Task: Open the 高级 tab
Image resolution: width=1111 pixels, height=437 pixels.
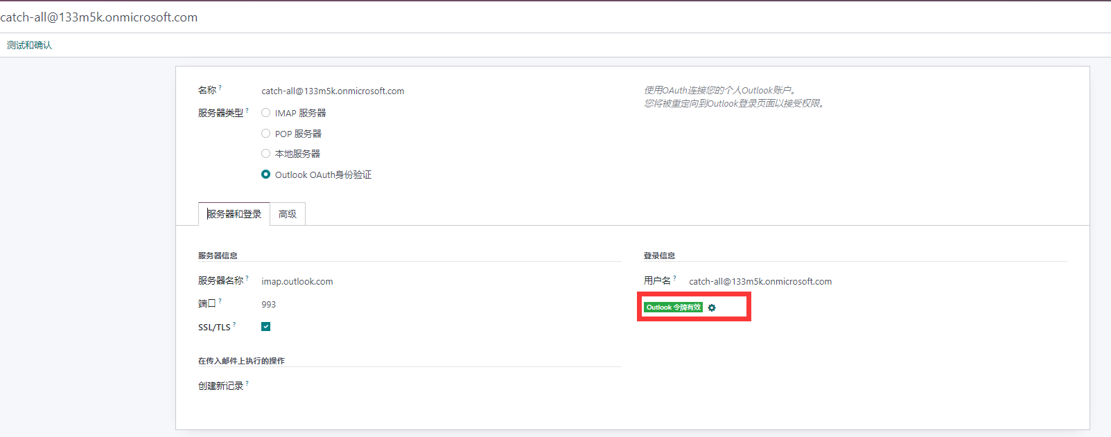Action: (x=288, y=214)
